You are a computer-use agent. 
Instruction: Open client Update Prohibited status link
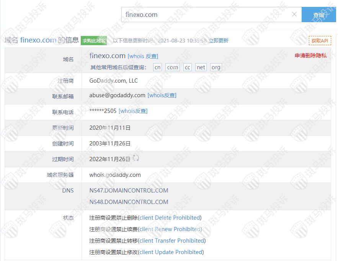click(171, 252)
